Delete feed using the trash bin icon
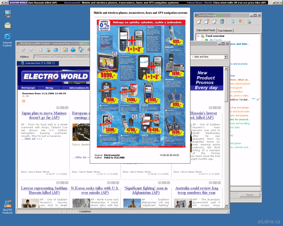Screen dimensions: 283x226 (x=222, y=21)
